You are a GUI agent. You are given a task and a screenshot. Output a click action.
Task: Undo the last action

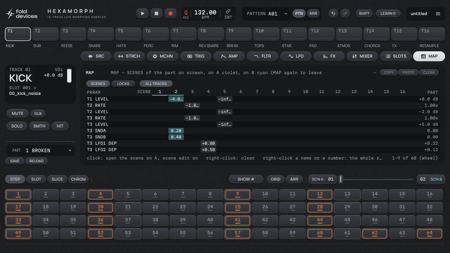coord(333,13)
